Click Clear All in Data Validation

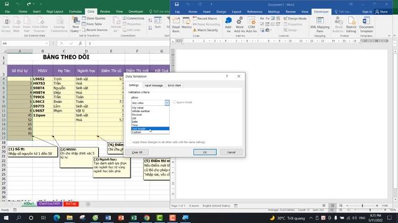click(x=137, y=152)
